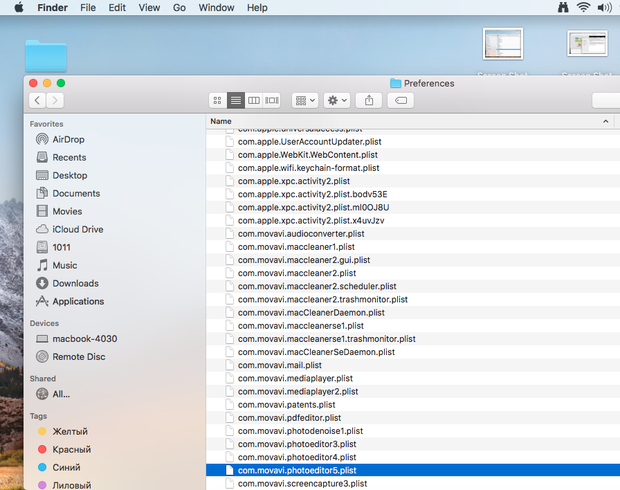Image resolution: width=620 pixels, height=490 pixels.
Task: Select com.movavi.photodenoise1.plist
Action: (413, 431)
